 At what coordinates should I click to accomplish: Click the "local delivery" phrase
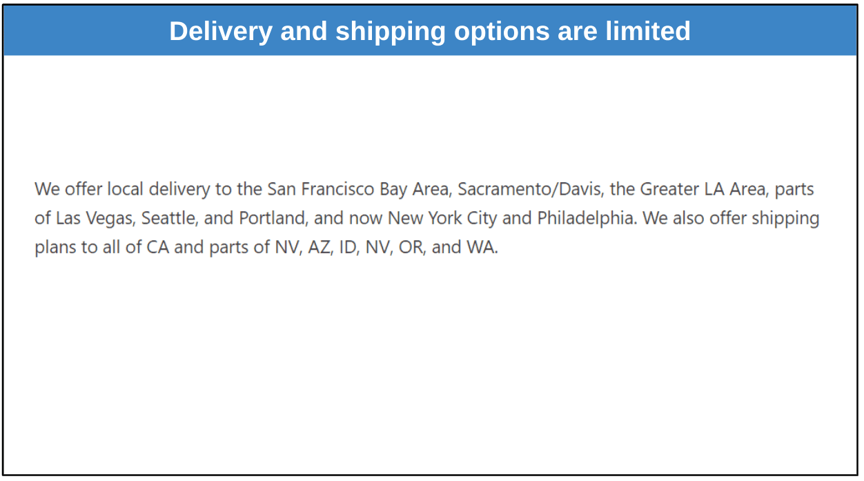159,189
